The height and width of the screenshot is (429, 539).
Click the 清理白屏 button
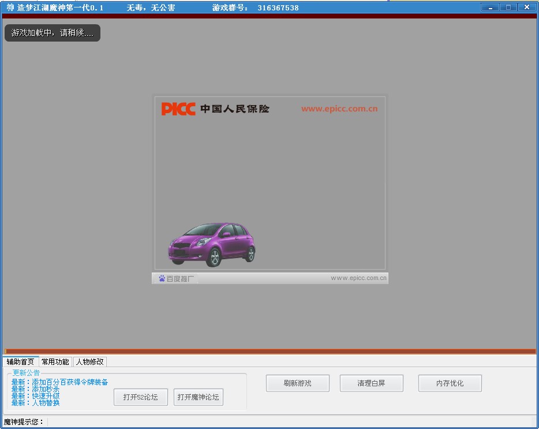(x=371, y=383)
